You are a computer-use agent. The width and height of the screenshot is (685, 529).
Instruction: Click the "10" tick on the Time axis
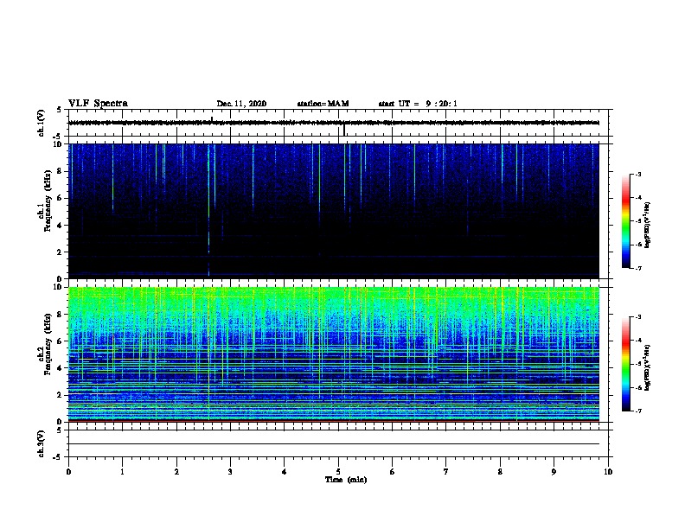point(608,472)
